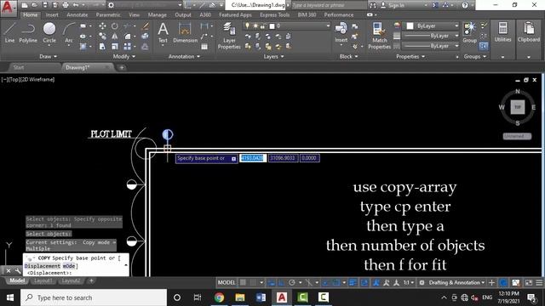The image size is (545, 306).
Task: Select the Dimension tool
Action: click(185, 32)
